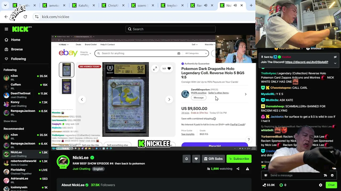Mute audio on the Ran tab
Viewport: 341px width, 191px height.
(206, 5)
